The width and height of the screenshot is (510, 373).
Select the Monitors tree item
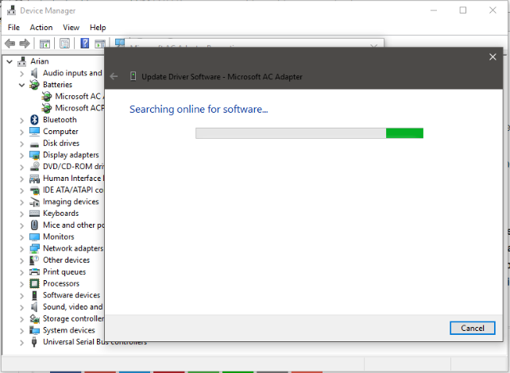point(59,236)
